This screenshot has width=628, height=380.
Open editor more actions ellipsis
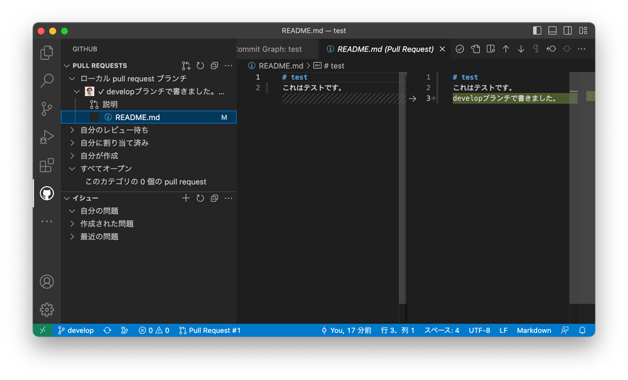582,49
